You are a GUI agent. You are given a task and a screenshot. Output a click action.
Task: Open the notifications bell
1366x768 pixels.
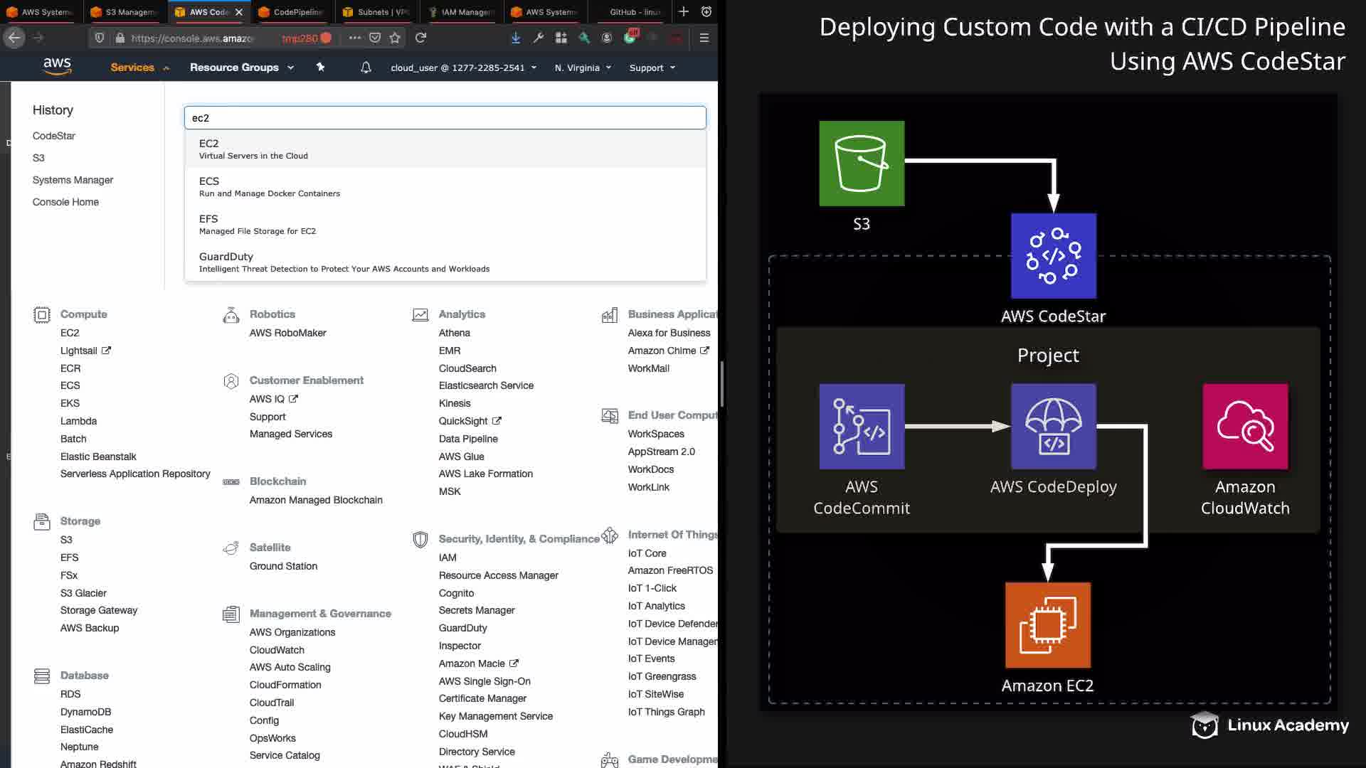366,68
